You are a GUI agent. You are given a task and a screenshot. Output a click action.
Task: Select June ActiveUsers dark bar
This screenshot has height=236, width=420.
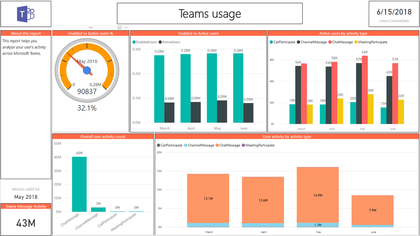pyautogui.click(x=248, y=113)
